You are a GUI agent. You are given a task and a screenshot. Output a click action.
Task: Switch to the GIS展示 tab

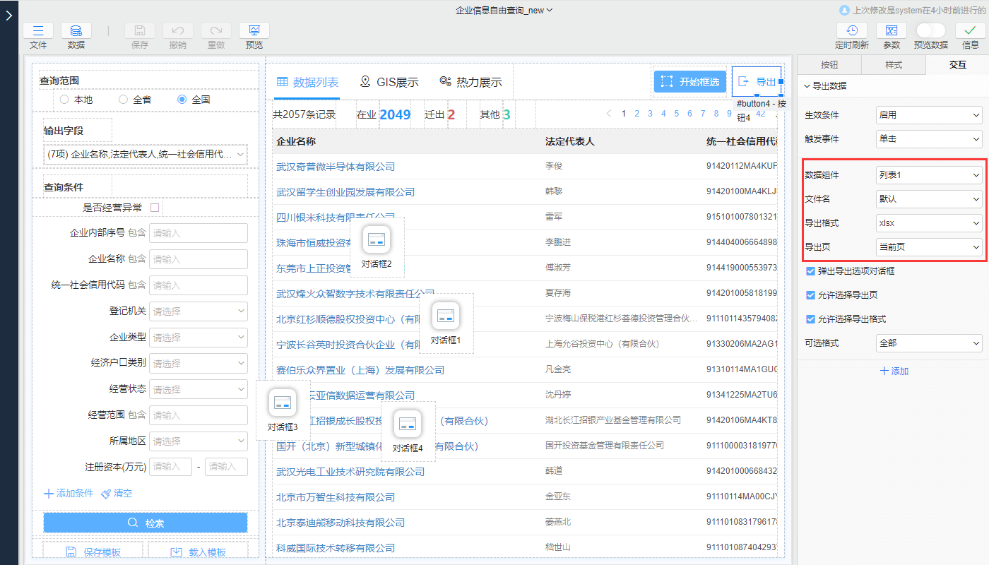coord(389,82)
